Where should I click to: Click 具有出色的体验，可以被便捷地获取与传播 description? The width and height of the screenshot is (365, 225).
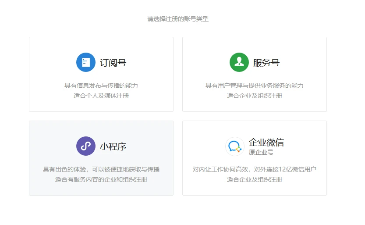tap(101, 169)
